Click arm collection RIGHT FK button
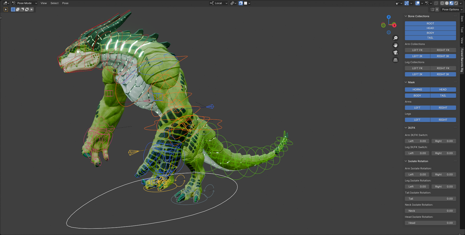Viewport: 465px width, 235px height. click(x=443, y=50)
